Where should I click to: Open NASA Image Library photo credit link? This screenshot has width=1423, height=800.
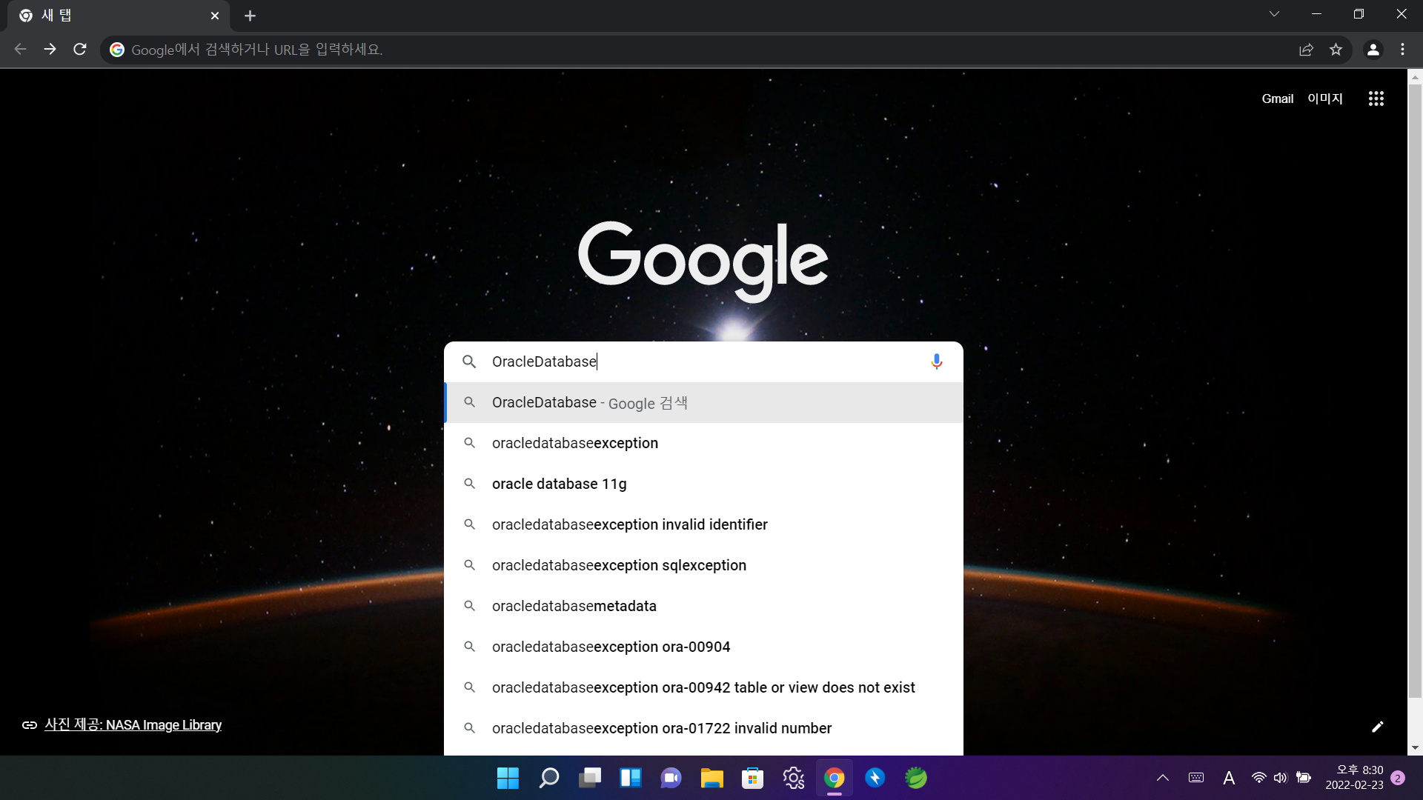click(133, 725)
